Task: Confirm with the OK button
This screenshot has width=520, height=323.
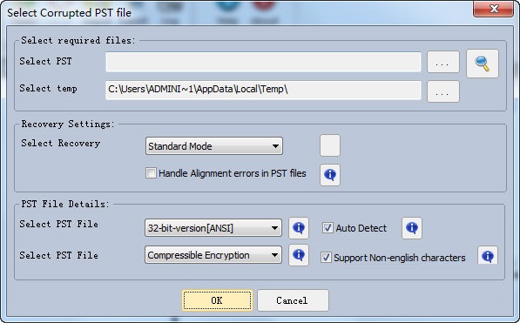Action: (x=217, y=300)
